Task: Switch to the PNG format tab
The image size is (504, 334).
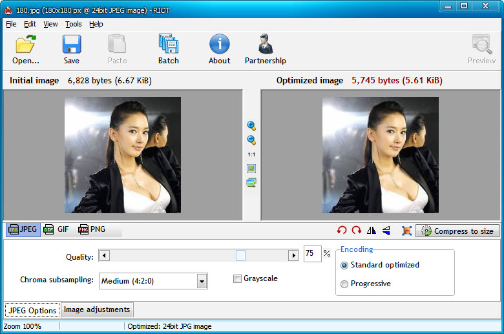Action: 92,229
